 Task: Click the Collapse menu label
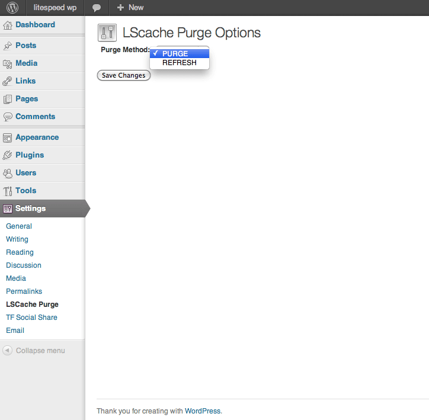point(40,351)
